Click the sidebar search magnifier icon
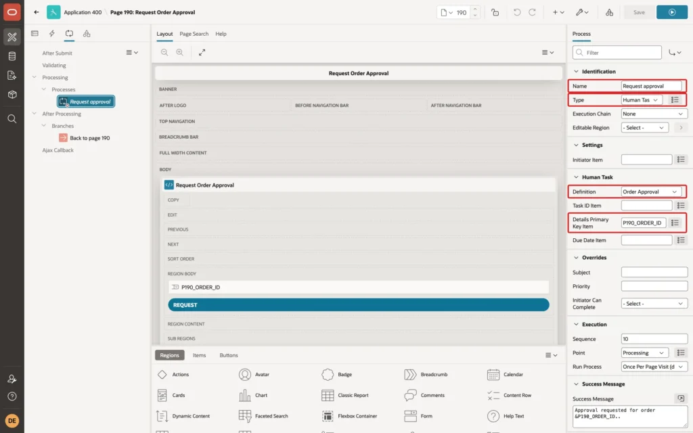The width and height of the screenshot is (693, 433). [12, 119]
